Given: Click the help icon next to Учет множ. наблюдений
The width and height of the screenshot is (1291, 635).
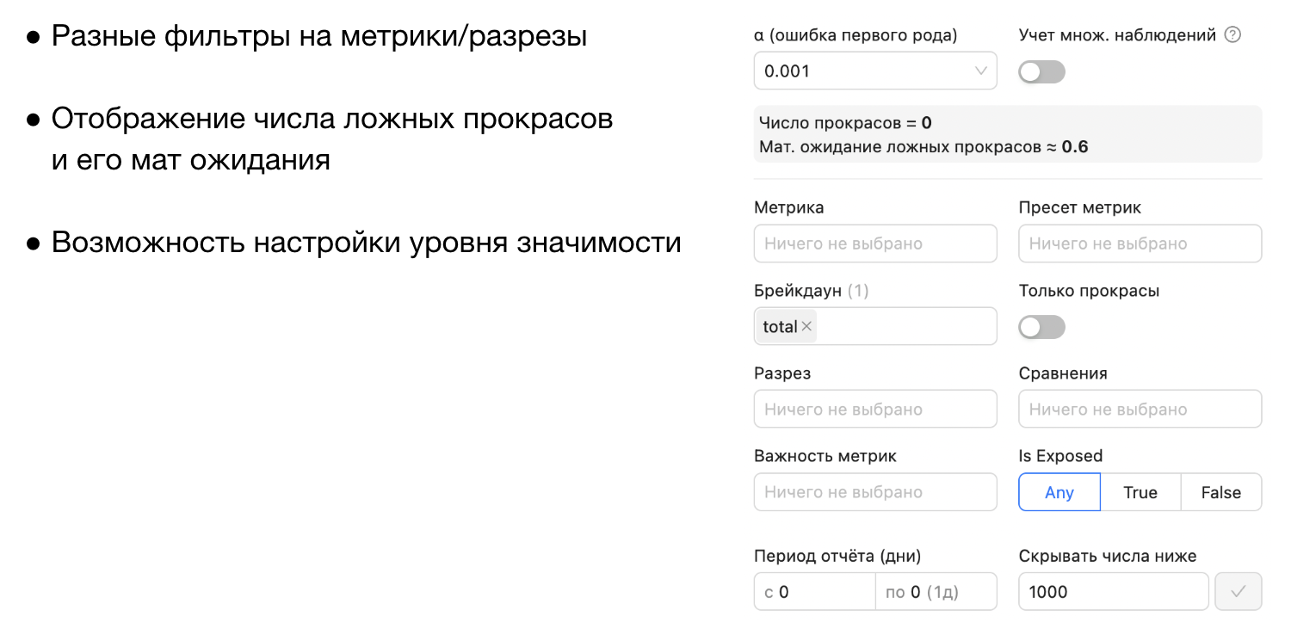Looking at the screenshot, I should (1232, 34).
